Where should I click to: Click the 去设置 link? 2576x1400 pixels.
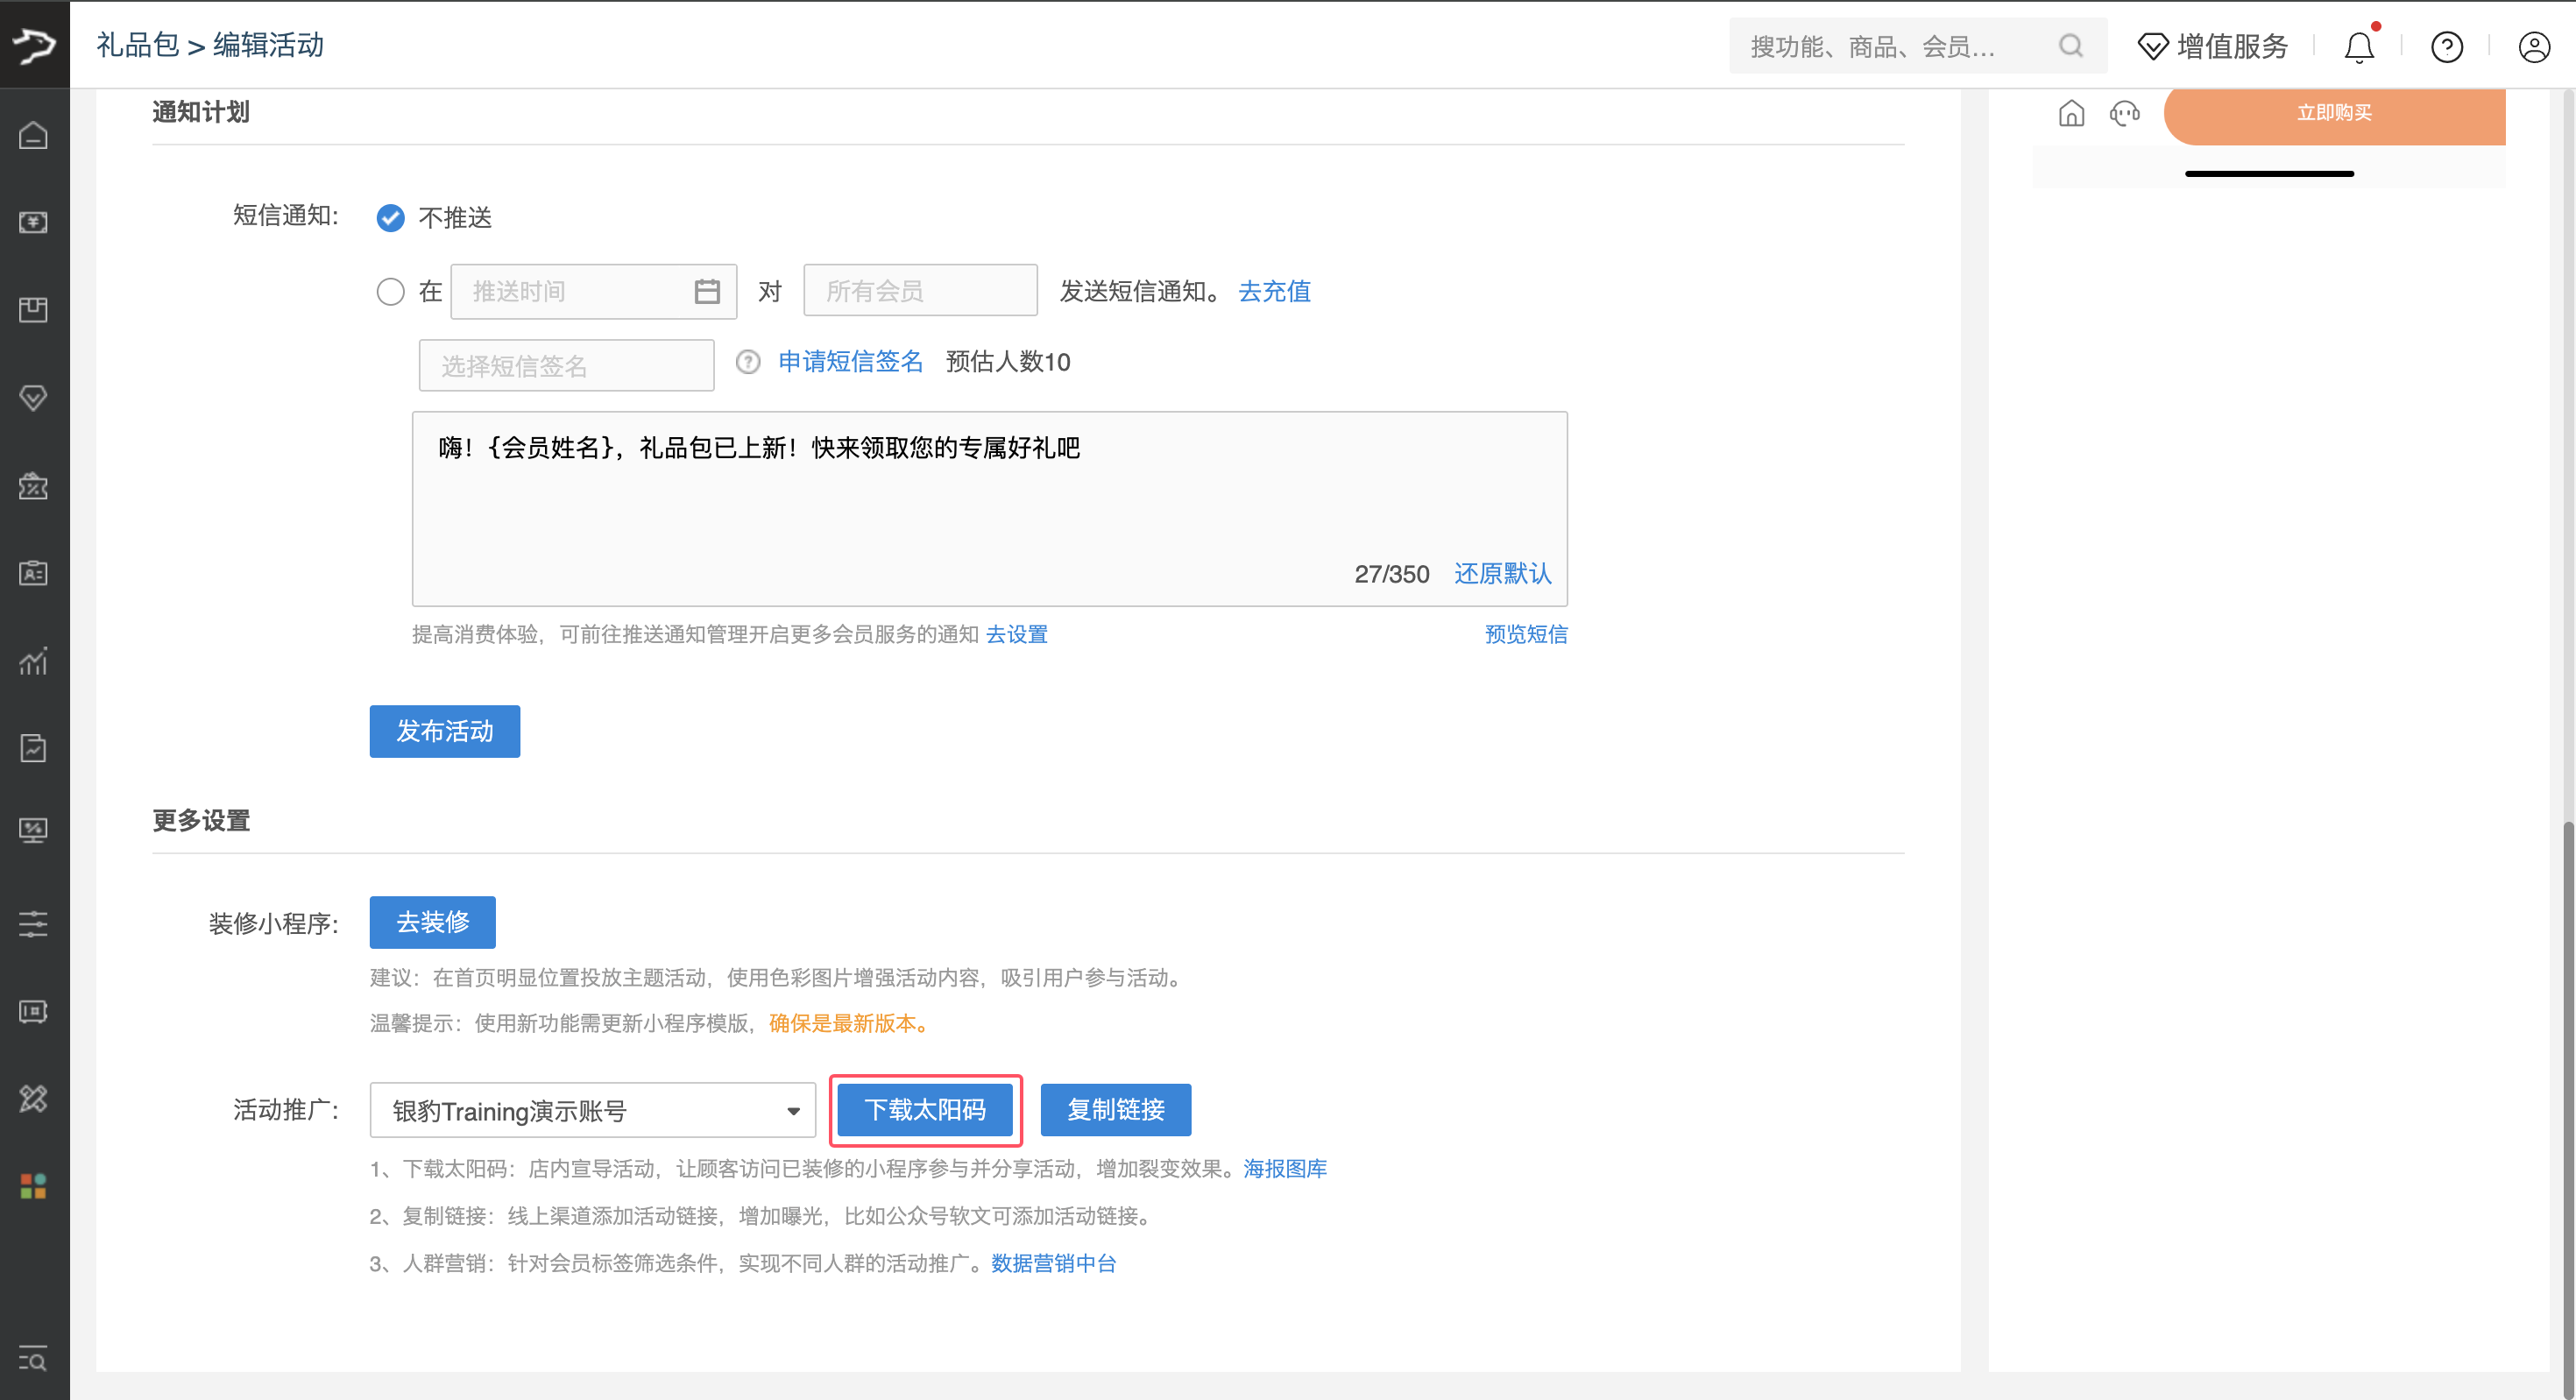click(x=1017, y=634)
